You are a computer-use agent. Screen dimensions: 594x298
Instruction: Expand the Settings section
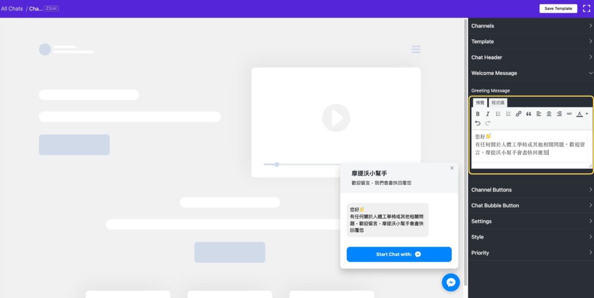point(531,221)
